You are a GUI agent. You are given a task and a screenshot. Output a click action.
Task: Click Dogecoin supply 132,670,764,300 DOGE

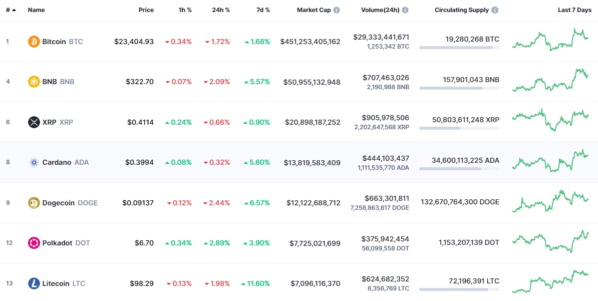coord(460,202)
